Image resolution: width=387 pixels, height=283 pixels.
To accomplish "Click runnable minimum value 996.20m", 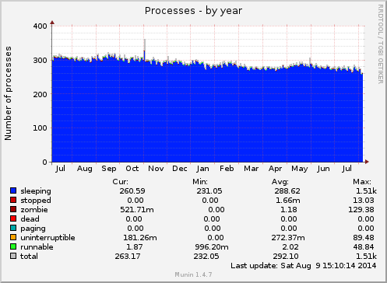I will (x=212, y=247).
